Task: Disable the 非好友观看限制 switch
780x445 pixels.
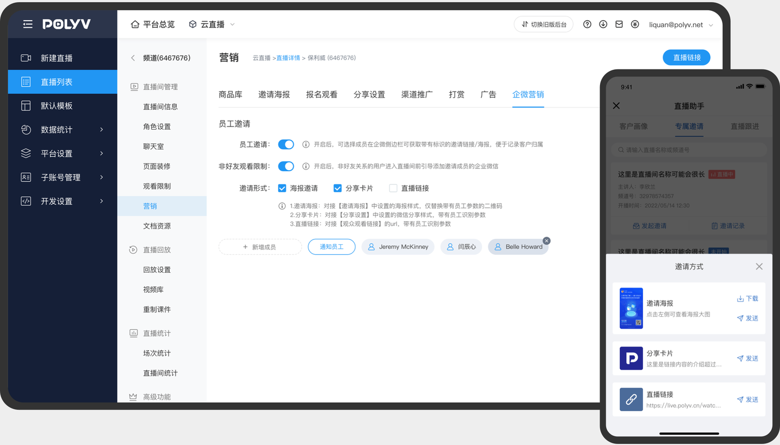Action: (x=286, y=166)
